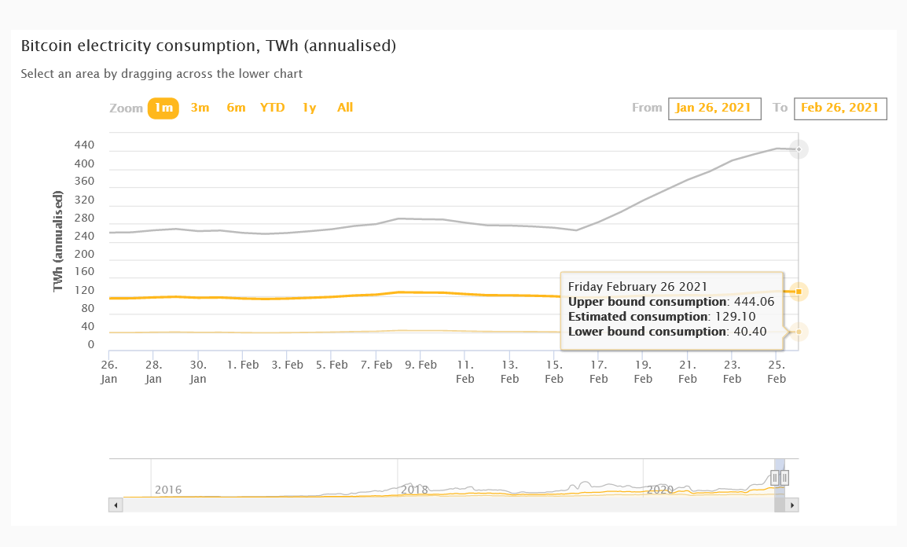Click the '440' y-axis label
Image resolution: width=907 pixels, height=547 pixels.
pos(84,145)
